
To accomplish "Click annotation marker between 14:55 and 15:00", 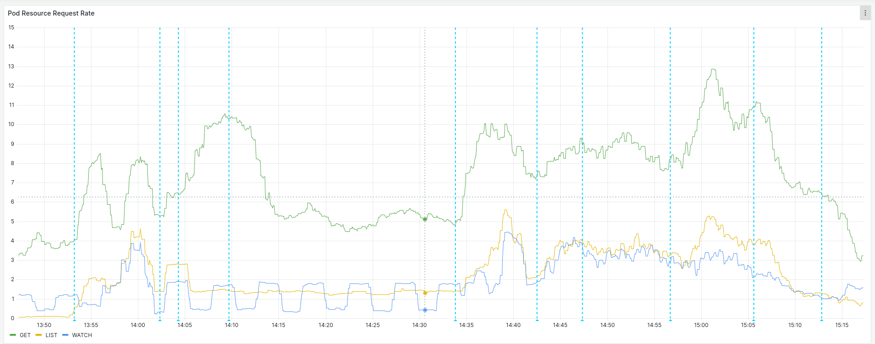I will [x=670, y=319].
